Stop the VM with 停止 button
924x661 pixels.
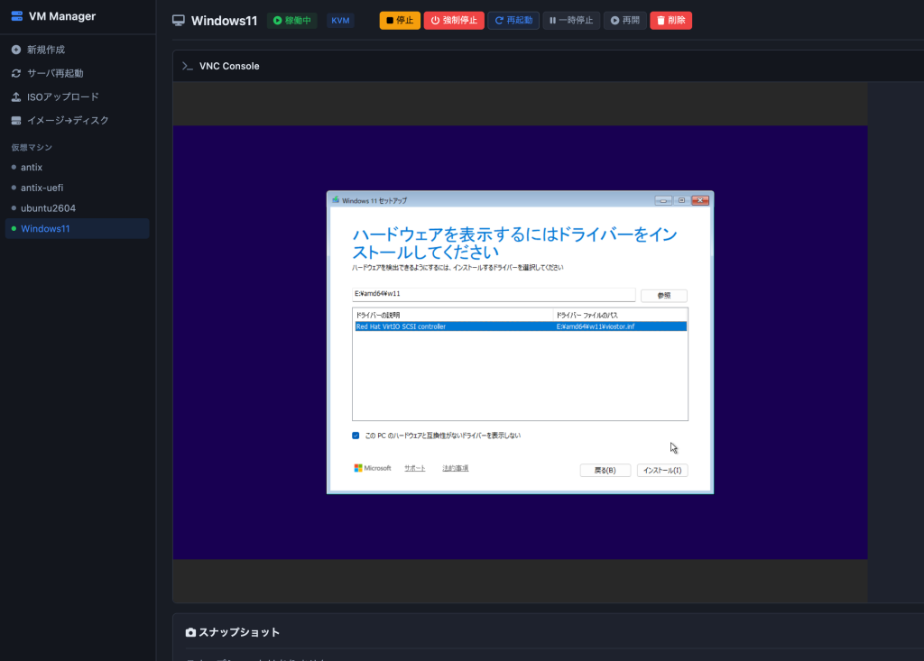(x=400, y=21)
